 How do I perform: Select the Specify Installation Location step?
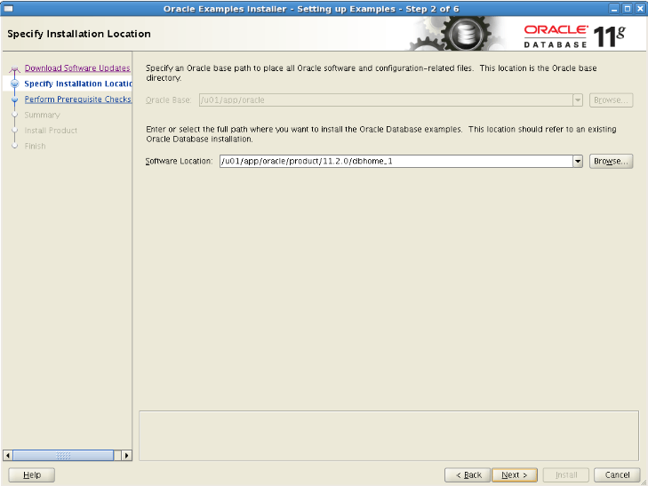(x=78, y=84)
